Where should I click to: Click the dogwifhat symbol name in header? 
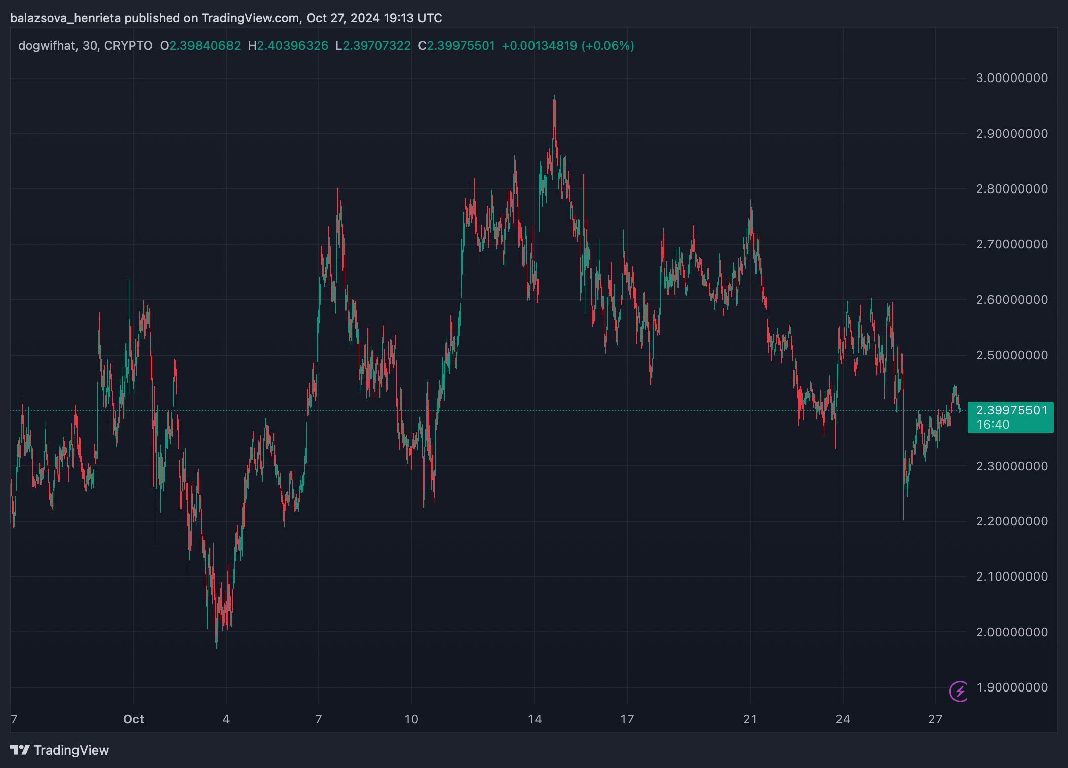click(x=47, y=46)
